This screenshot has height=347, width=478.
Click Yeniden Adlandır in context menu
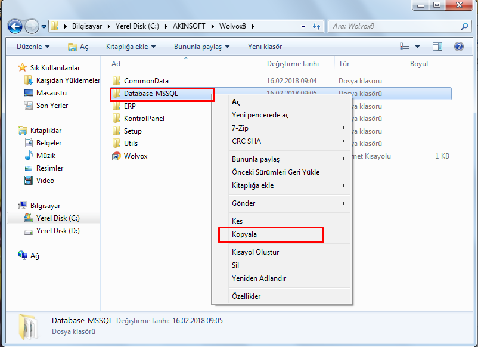click(x=259, y=278)
